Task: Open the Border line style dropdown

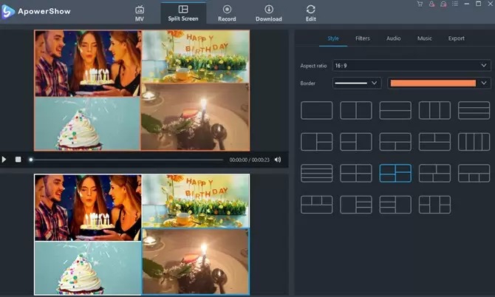Action: coord(357,83)
